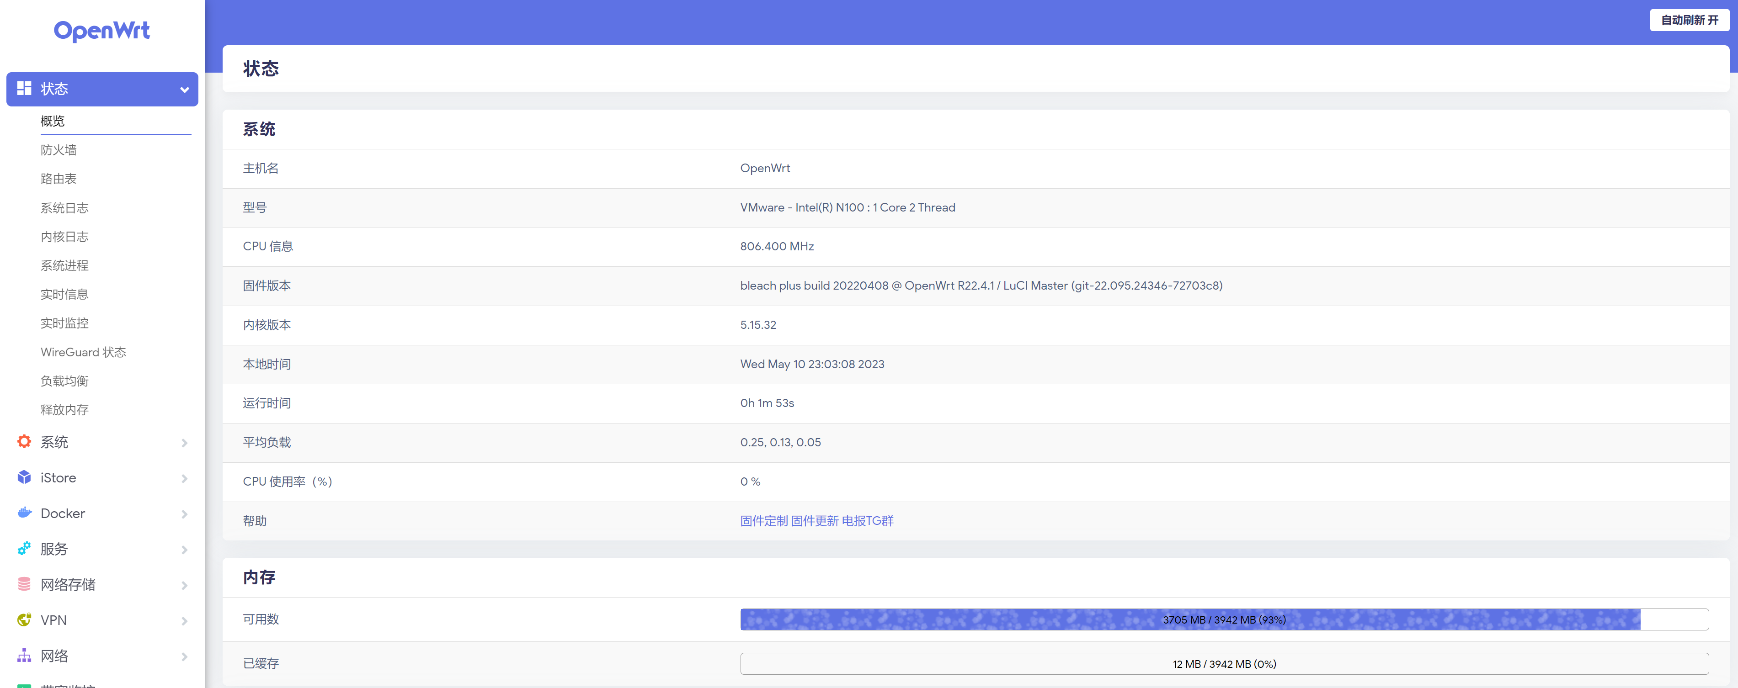Open the 电报TG群 link

[x=868, y=521]
